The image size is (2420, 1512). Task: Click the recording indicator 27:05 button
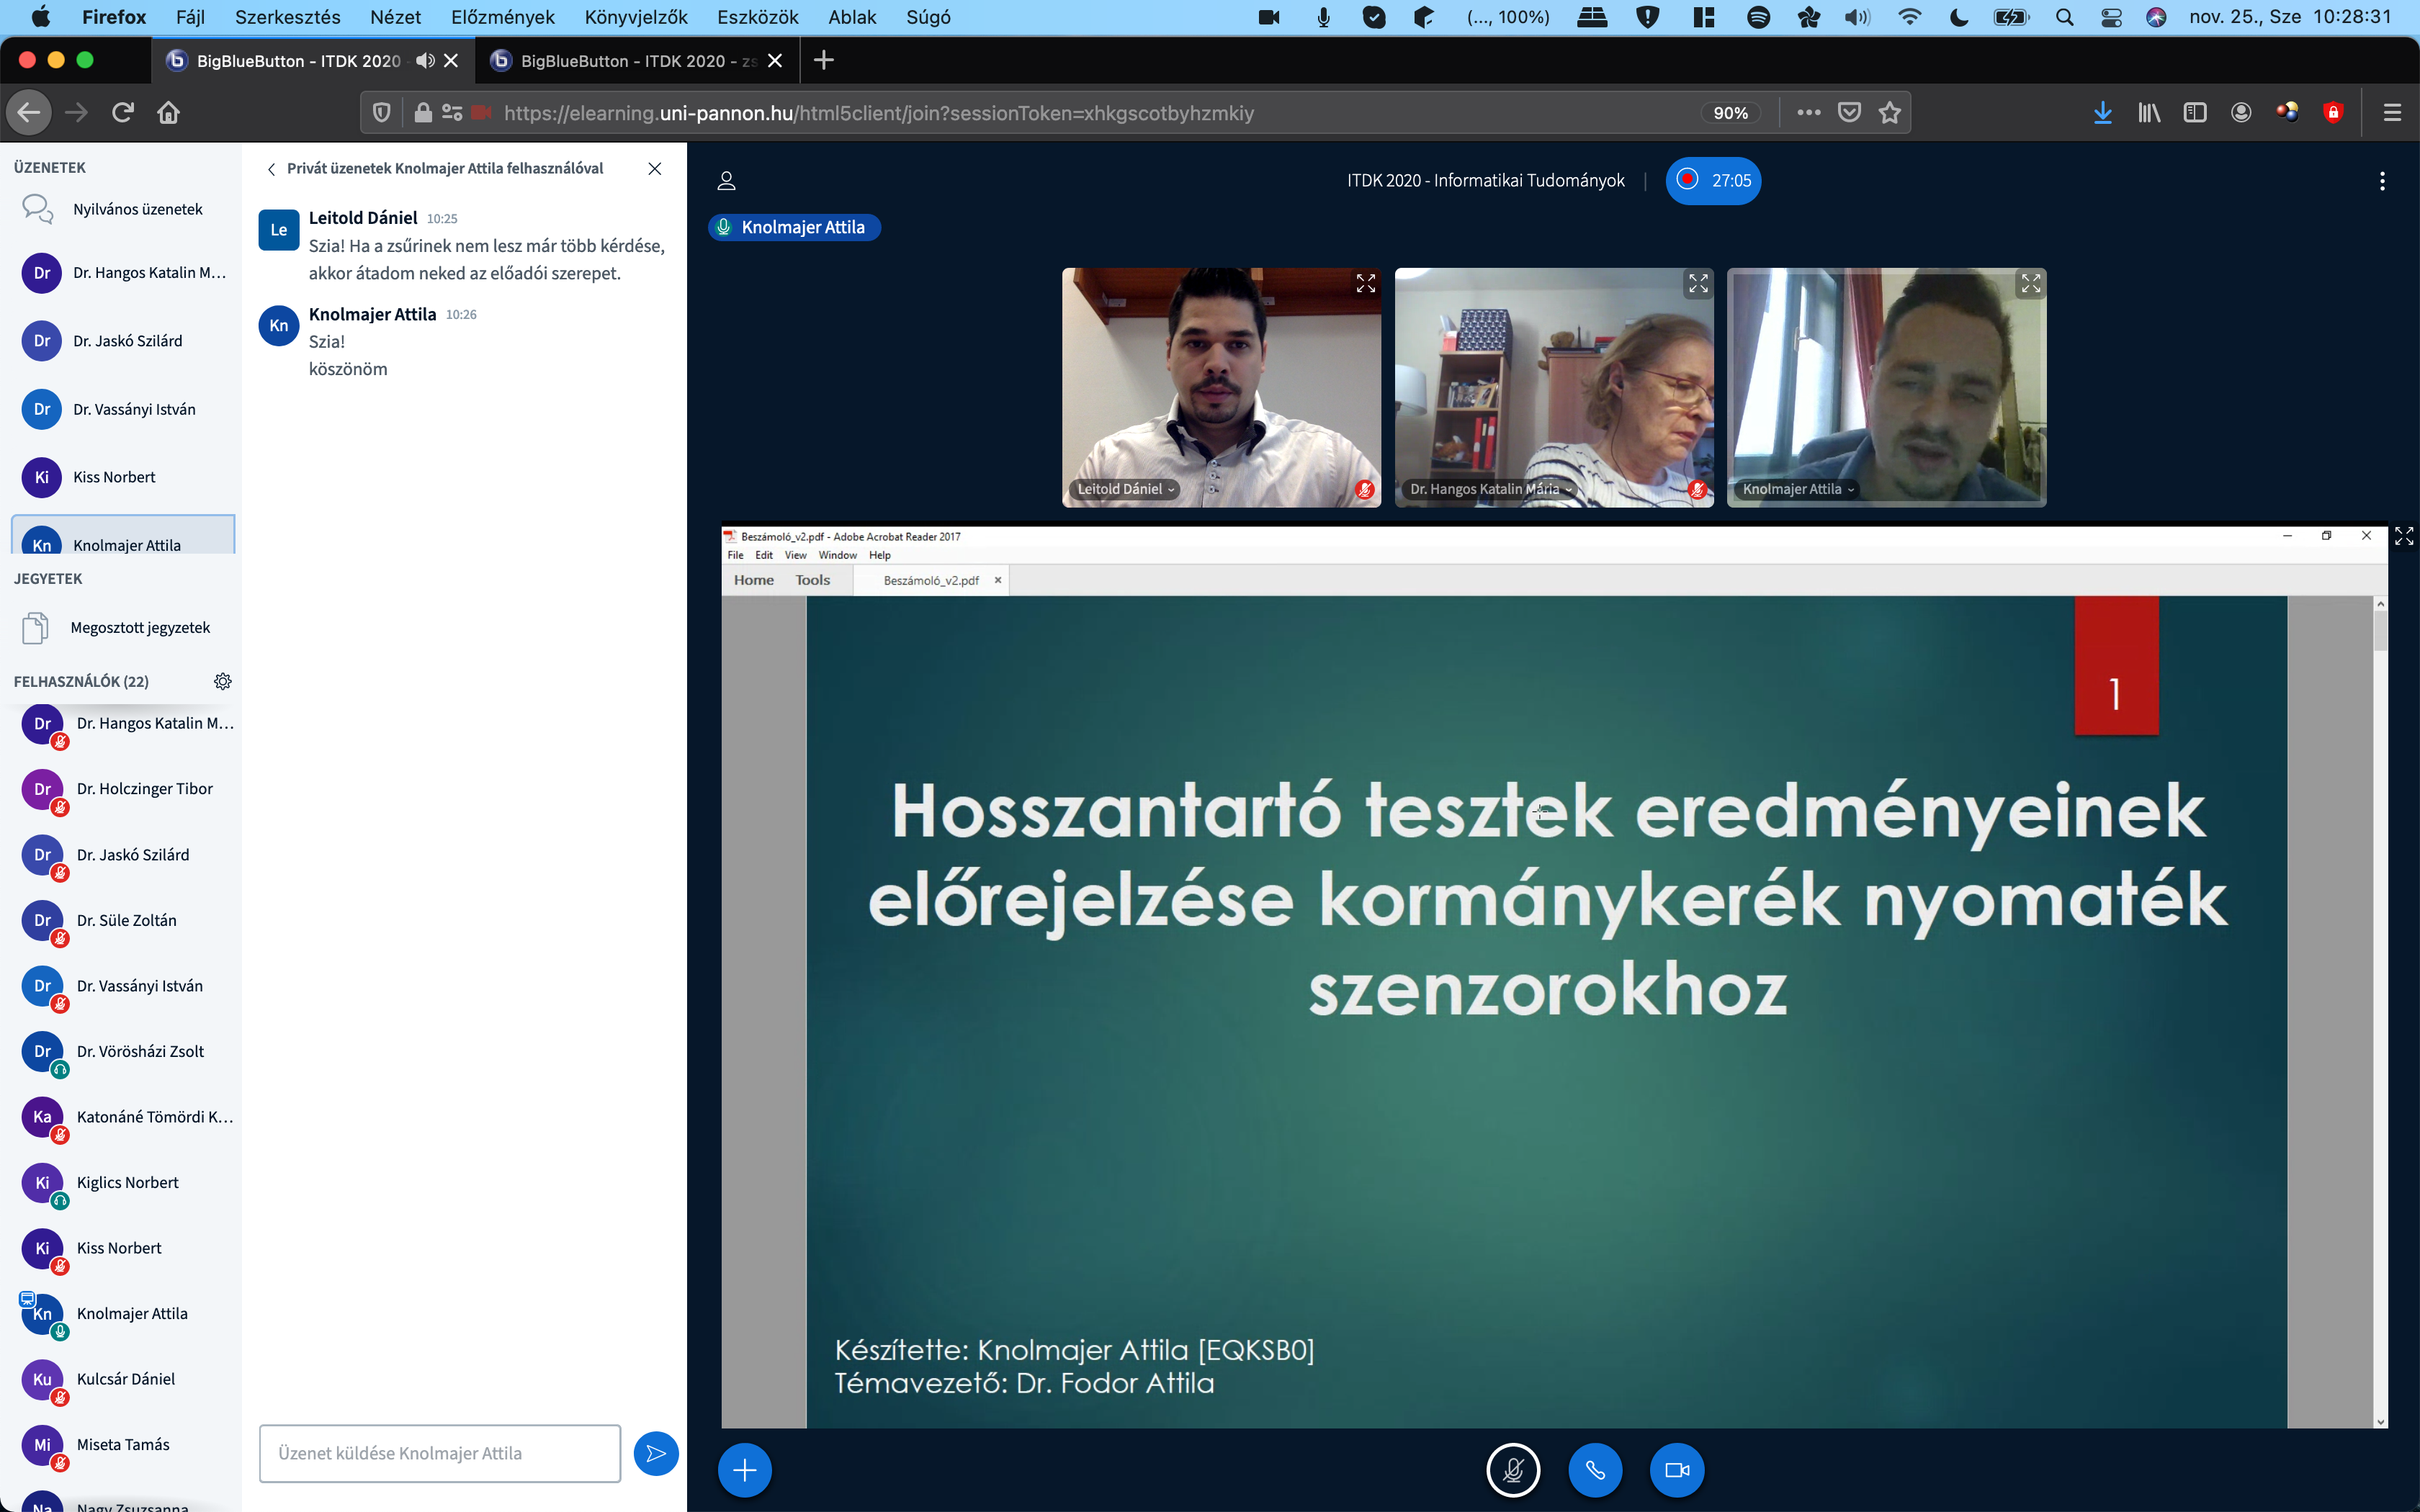click(1713, 181)
